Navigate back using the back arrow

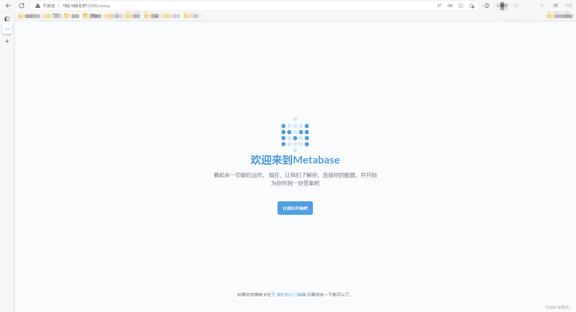pos(8,5)
